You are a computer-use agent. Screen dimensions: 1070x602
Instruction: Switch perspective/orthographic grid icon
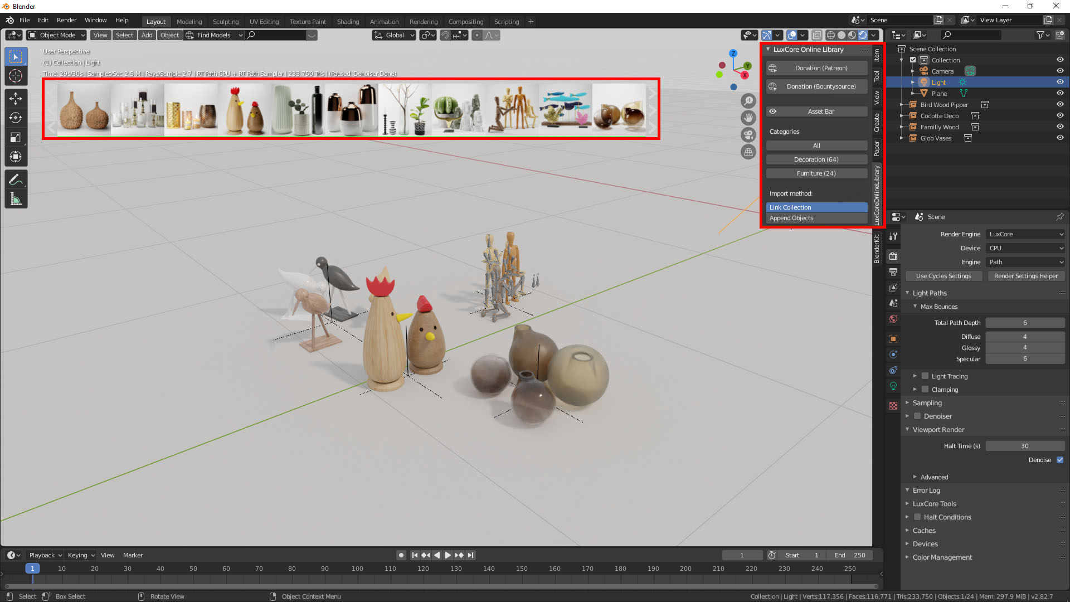pos(748,152)
